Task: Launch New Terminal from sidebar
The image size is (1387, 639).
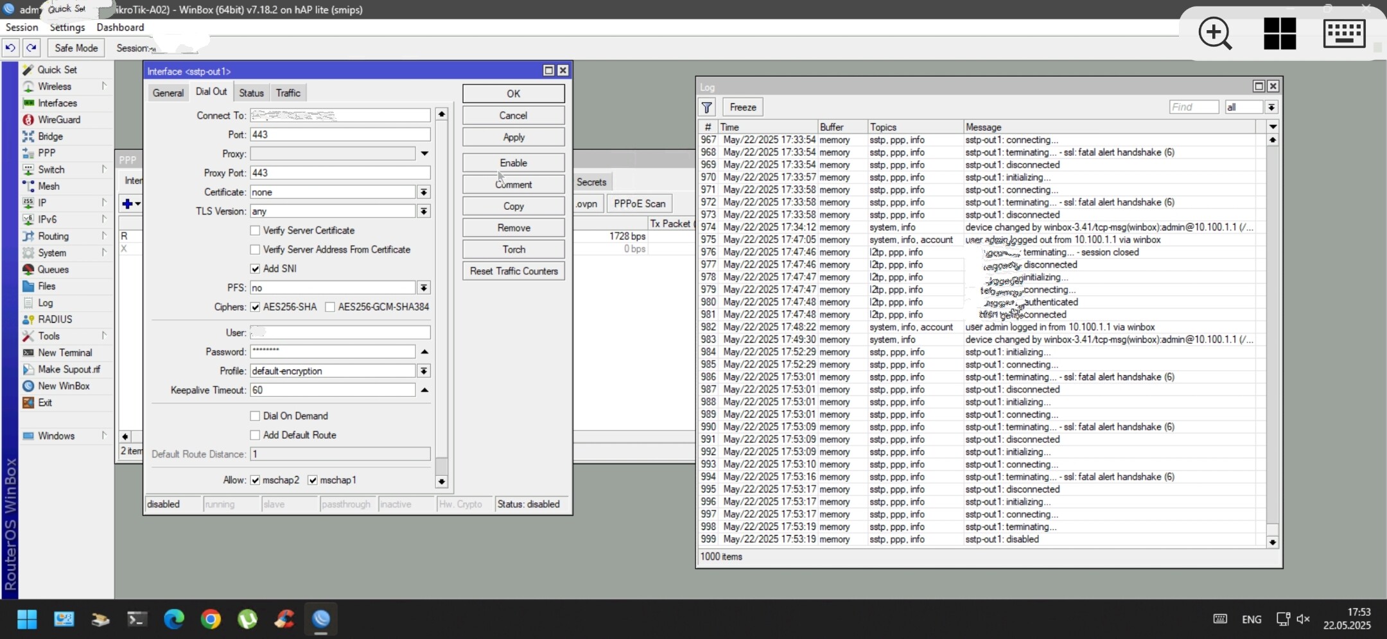Action: tap(64, 353)
